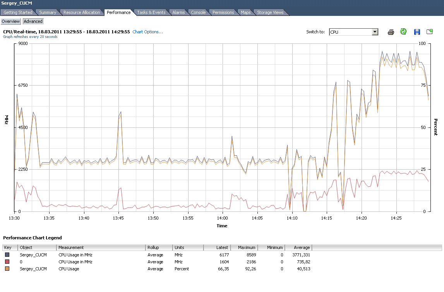Viewport: 444px width, 292px height.
Task: Open the Console tab
Action: [x=198, y=12]
